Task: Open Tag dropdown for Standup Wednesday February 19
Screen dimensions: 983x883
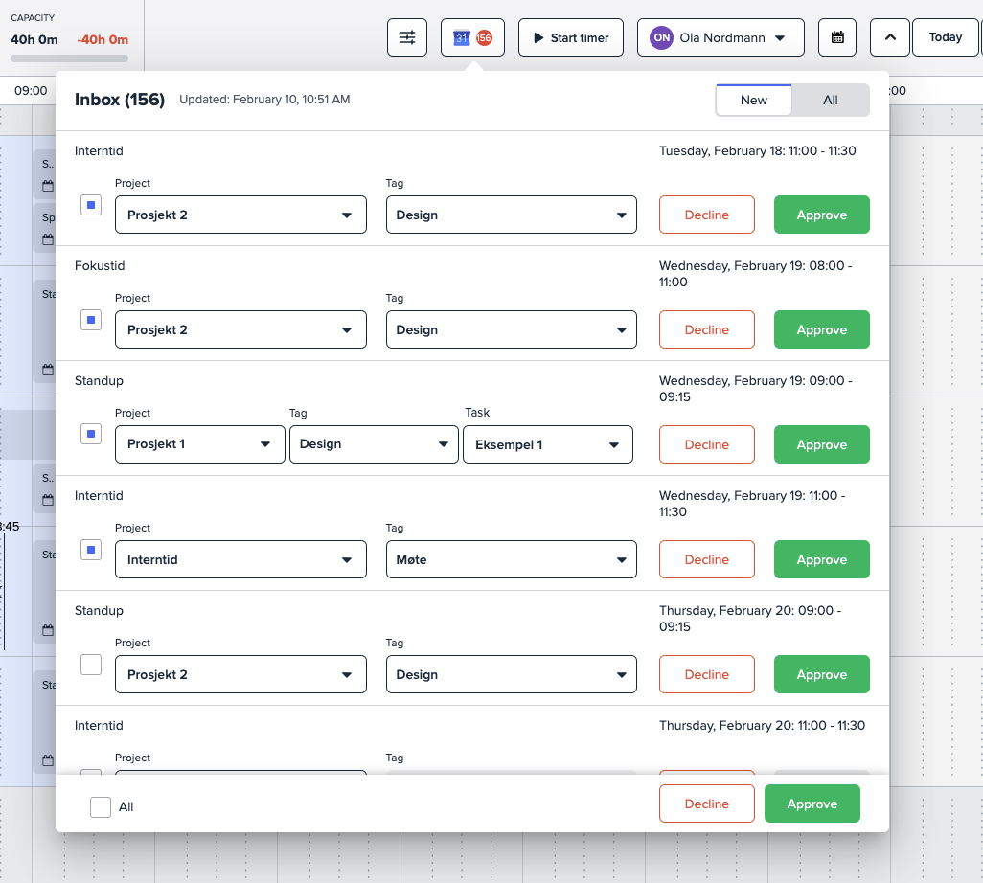Action: 375,444
